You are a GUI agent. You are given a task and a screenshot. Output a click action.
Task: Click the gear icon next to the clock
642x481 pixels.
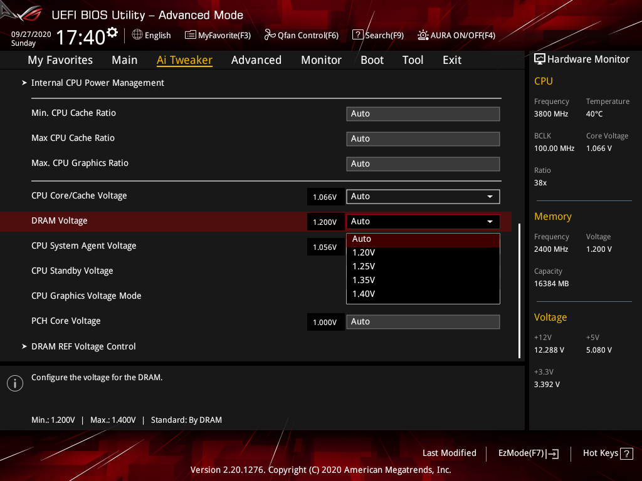point(112,33)
